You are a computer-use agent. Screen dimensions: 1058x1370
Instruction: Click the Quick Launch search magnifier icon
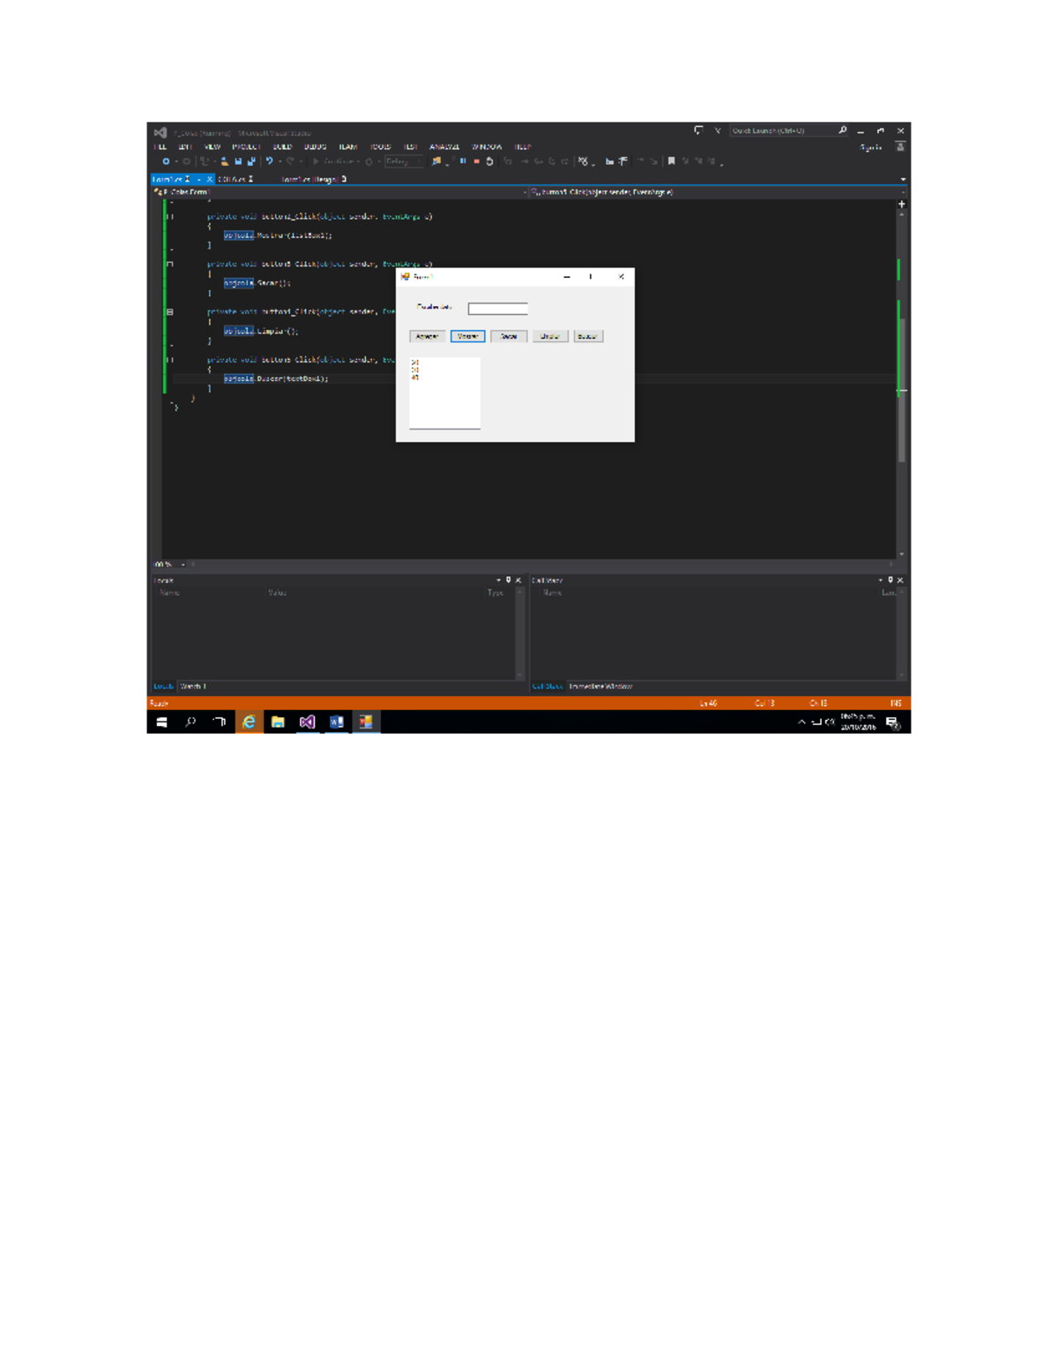pos(842,130)
